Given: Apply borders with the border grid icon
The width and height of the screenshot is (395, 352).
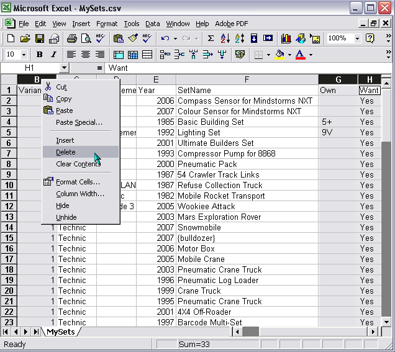Looking at the screenshot, I should click(x=258, y=55).
